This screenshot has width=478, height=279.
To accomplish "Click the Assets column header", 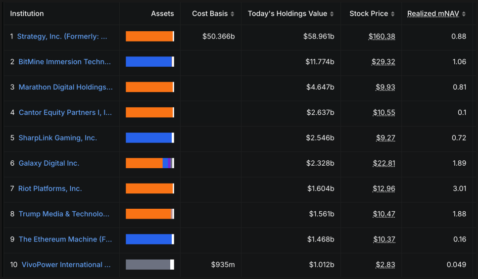I will tap(162, 14).
